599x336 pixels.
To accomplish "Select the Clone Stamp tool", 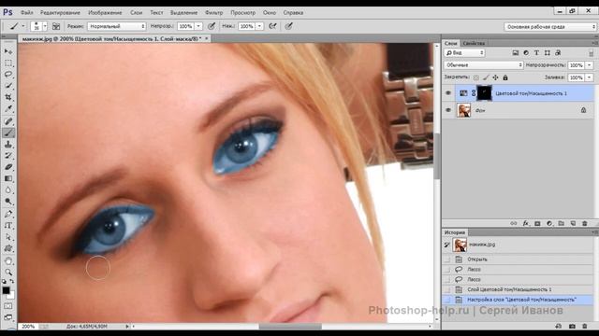I will pyautogui.click(x=8, y=145).
